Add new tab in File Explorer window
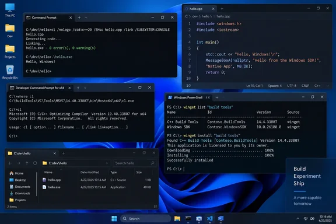The width and height of the screenshot is (336, 224). click(x=63, y=153)
